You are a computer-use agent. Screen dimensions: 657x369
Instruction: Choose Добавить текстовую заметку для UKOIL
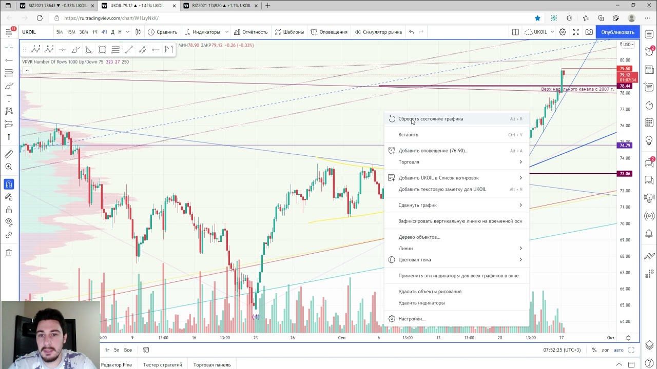457,189
